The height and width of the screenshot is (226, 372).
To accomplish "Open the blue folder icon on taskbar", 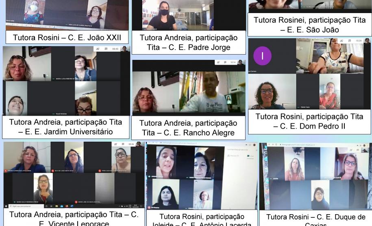I will coord(62,206).
